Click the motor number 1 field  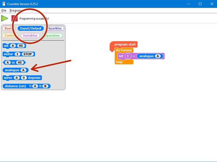click(17, 54)
